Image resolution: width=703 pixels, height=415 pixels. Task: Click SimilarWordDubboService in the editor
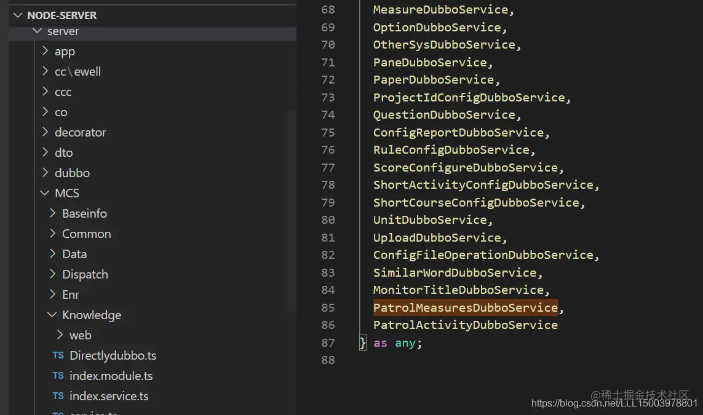click(x=455, y=272)
